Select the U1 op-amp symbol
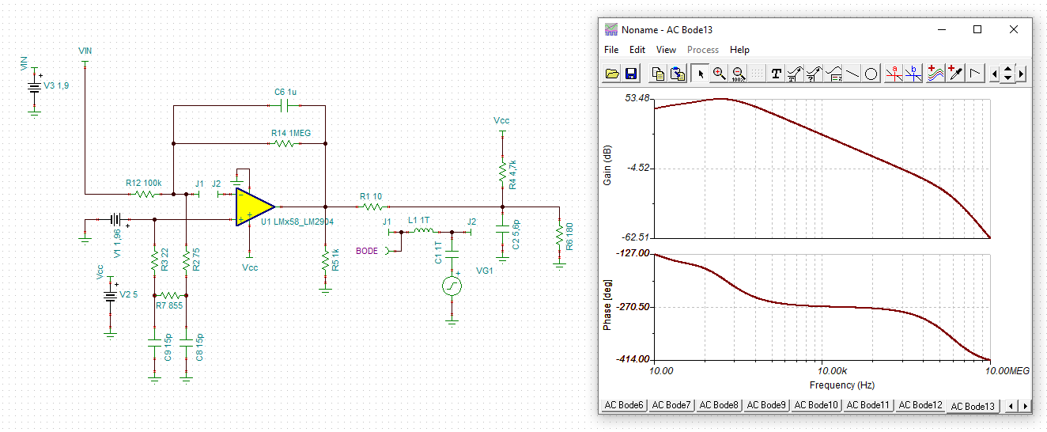 pyautogui.click(x=255, y=207)
